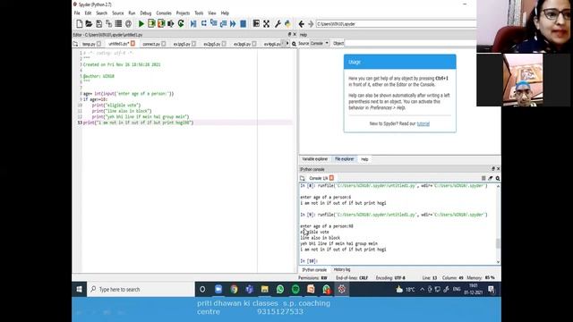
Task: Click the console scrollbar down arrow
Action: (x=498, y=262)
